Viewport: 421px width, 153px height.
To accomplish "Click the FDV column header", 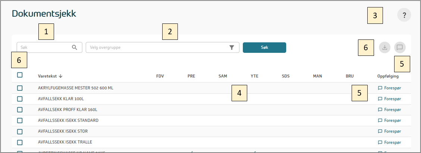I will [x=160, y=76].
